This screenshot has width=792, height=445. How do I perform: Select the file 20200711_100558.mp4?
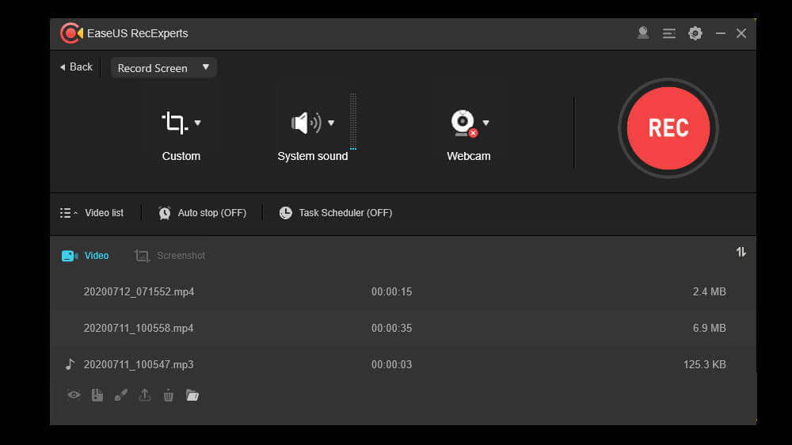[403, 329]
